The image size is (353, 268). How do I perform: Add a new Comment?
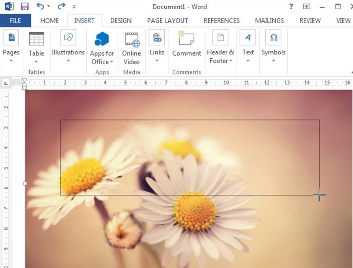tap(187, 39)
